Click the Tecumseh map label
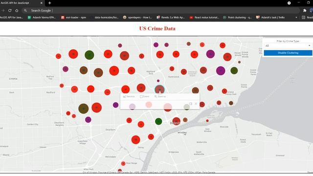Viewport: 313px width, 176px height. [256, 134]
